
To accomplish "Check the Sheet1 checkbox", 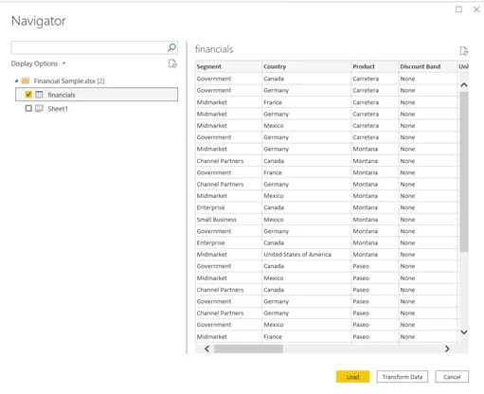I will (28, 109).
